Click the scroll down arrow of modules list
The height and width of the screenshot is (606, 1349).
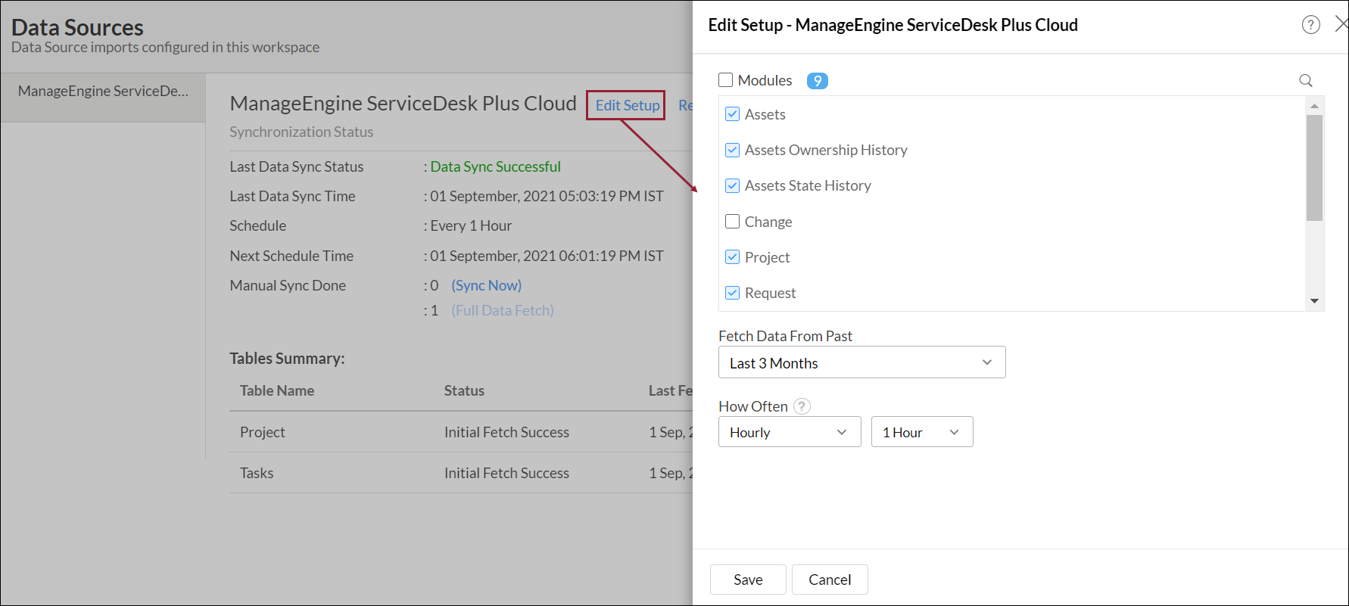point(1314,301)
